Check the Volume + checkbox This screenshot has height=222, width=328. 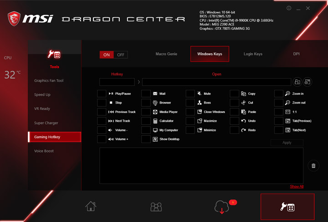[x=102, y=139]
